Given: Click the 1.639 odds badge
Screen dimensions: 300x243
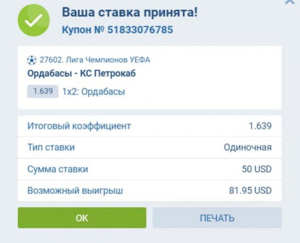Looking at the screenshot, I should 43,92.
